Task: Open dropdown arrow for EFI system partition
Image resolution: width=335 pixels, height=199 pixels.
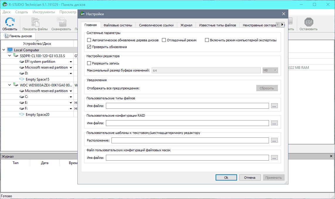Action: coord(71,62)
